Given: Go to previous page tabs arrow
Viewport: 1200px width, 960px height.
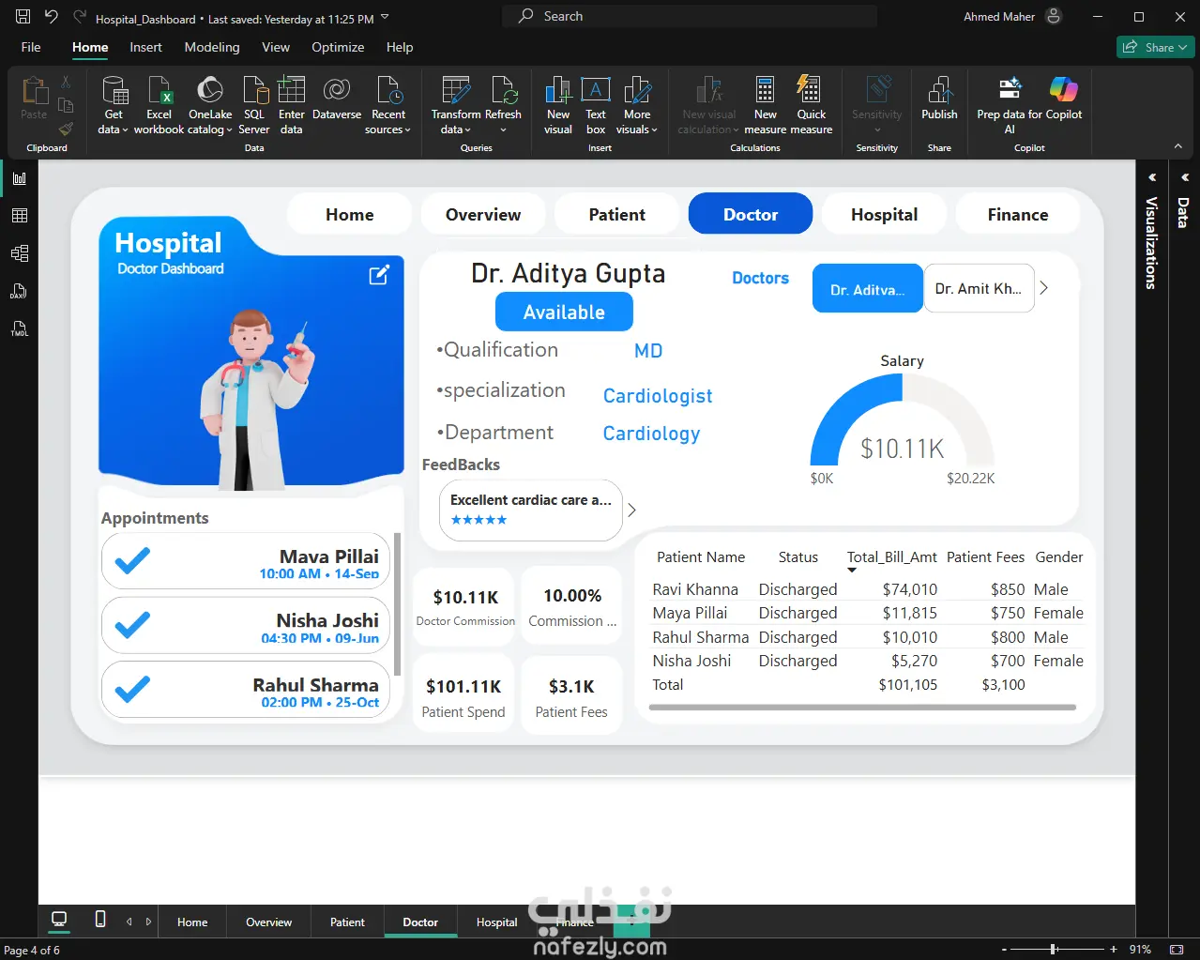Looking at the screenshot, I should (x=129, y=922).
